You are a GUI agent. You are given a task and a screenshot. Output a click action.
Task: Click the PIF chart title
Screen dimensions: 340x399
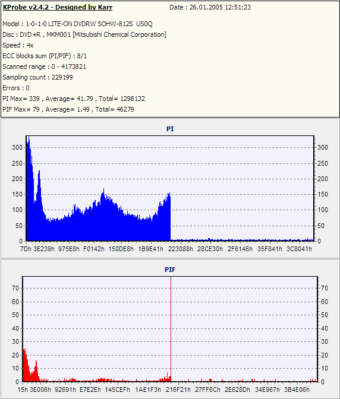click(x=170, y=270)
